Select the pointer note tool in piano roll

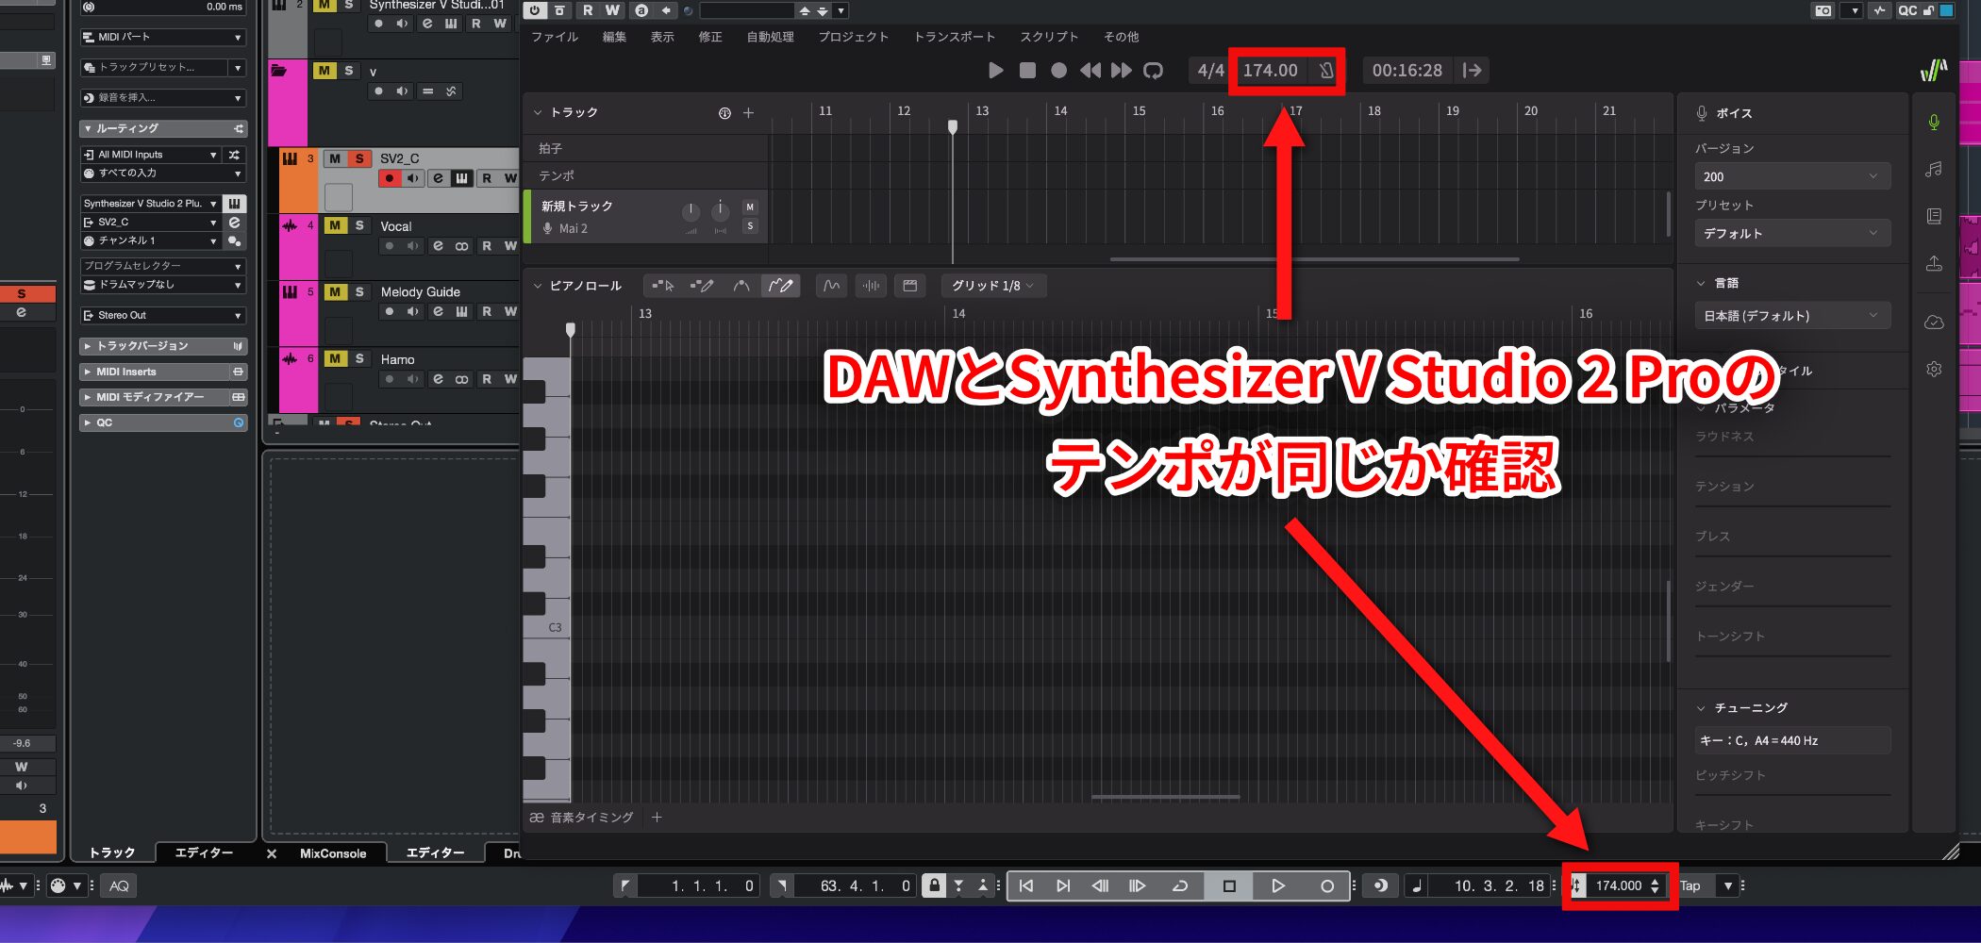coord(662,286)
